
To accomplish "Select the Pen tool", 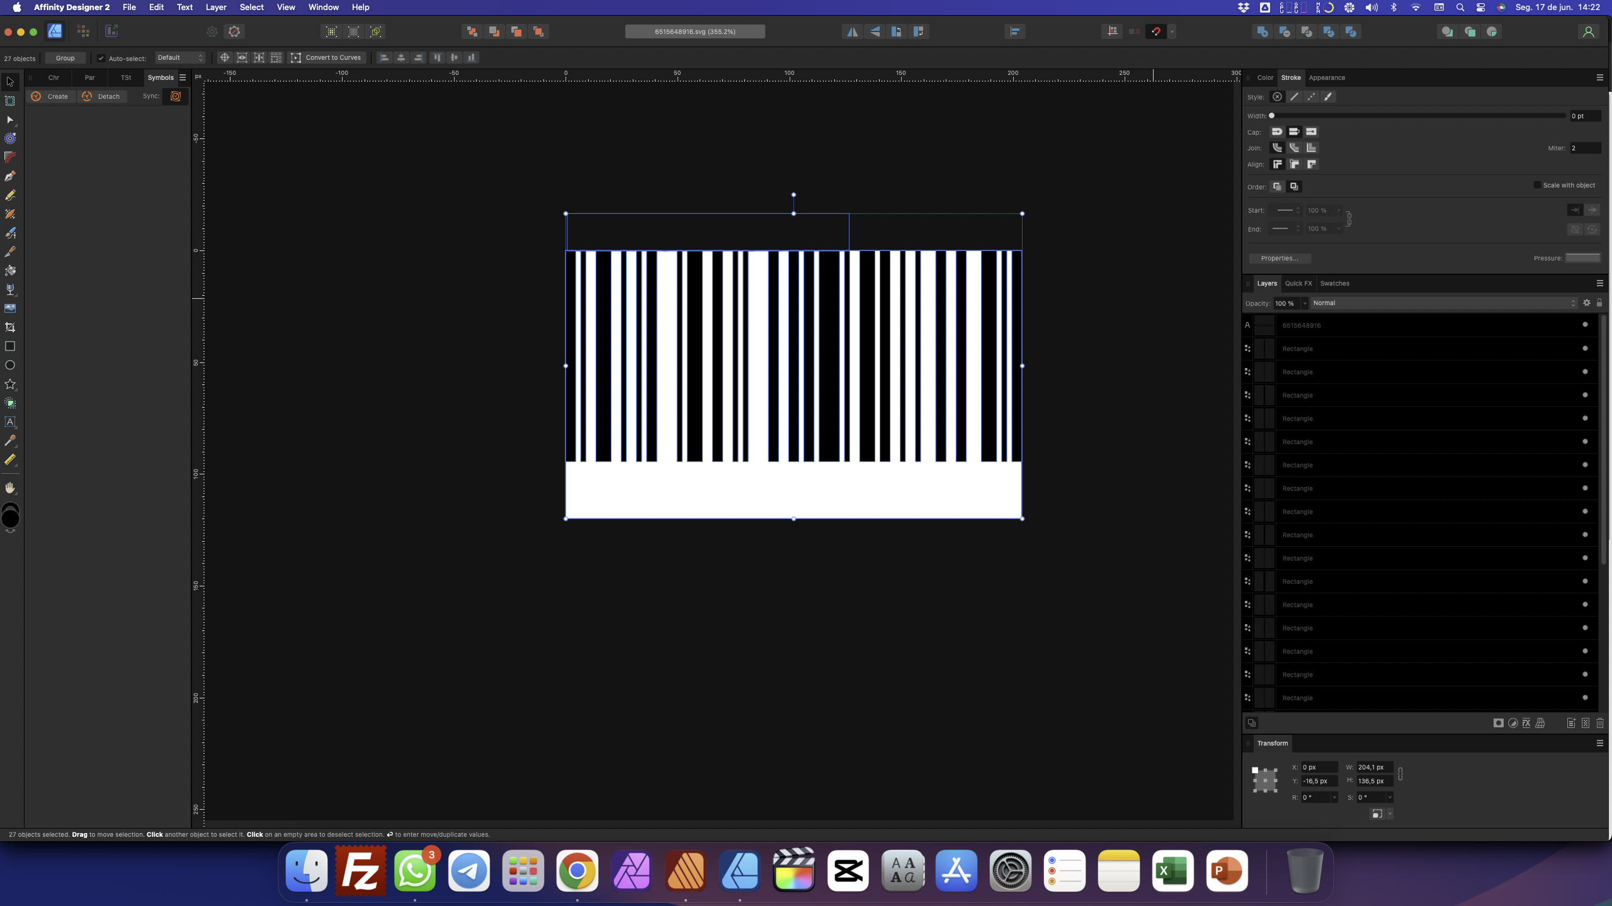I will [10, 176].
